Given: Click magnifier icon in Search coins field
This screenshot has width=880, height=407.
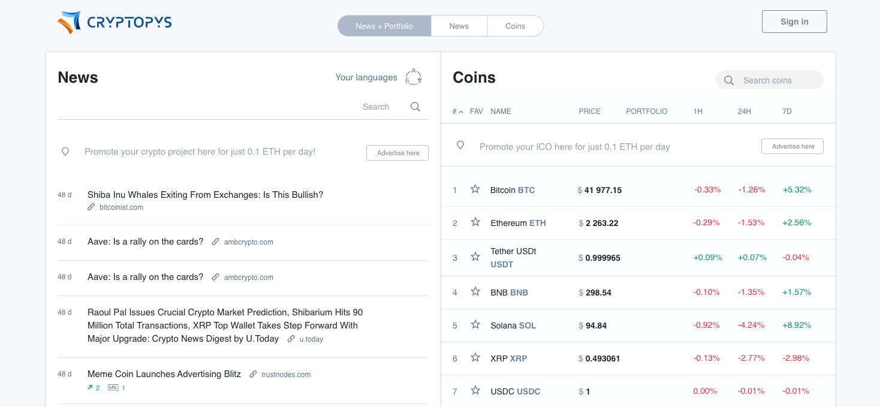Looking at the screenshot, I should pyautogui.click(x=729, y=80).
